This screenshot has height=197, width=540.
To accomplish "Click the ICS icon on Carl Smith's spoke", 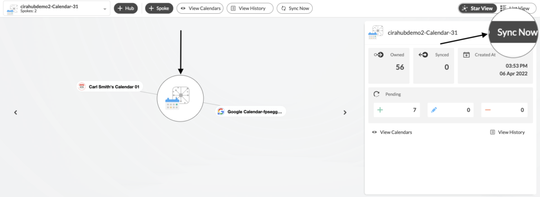I will 82,87.
